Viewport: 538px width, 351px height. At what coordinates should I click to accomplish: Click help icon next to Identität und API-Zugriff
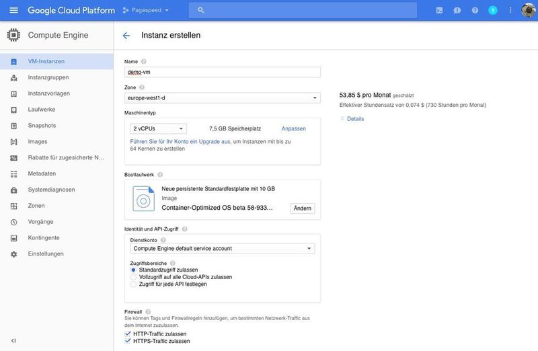coord(184,229)
